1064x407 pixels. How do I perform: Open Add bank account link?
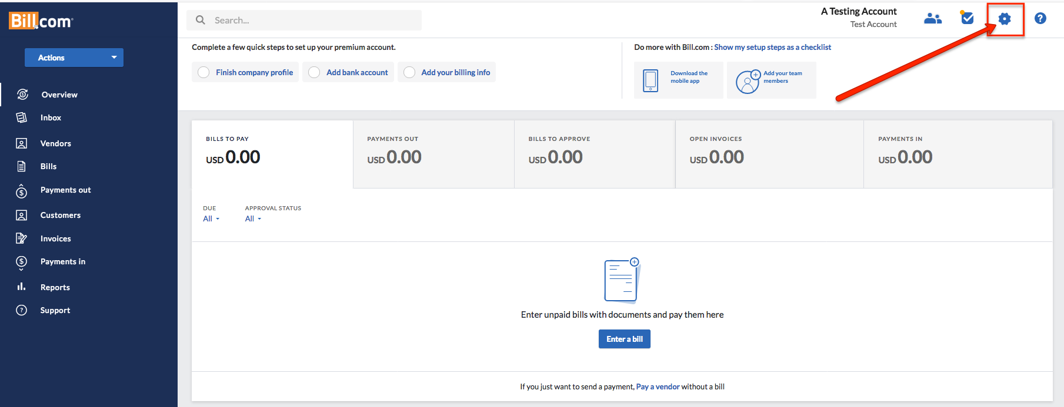[x=357, y=72]
